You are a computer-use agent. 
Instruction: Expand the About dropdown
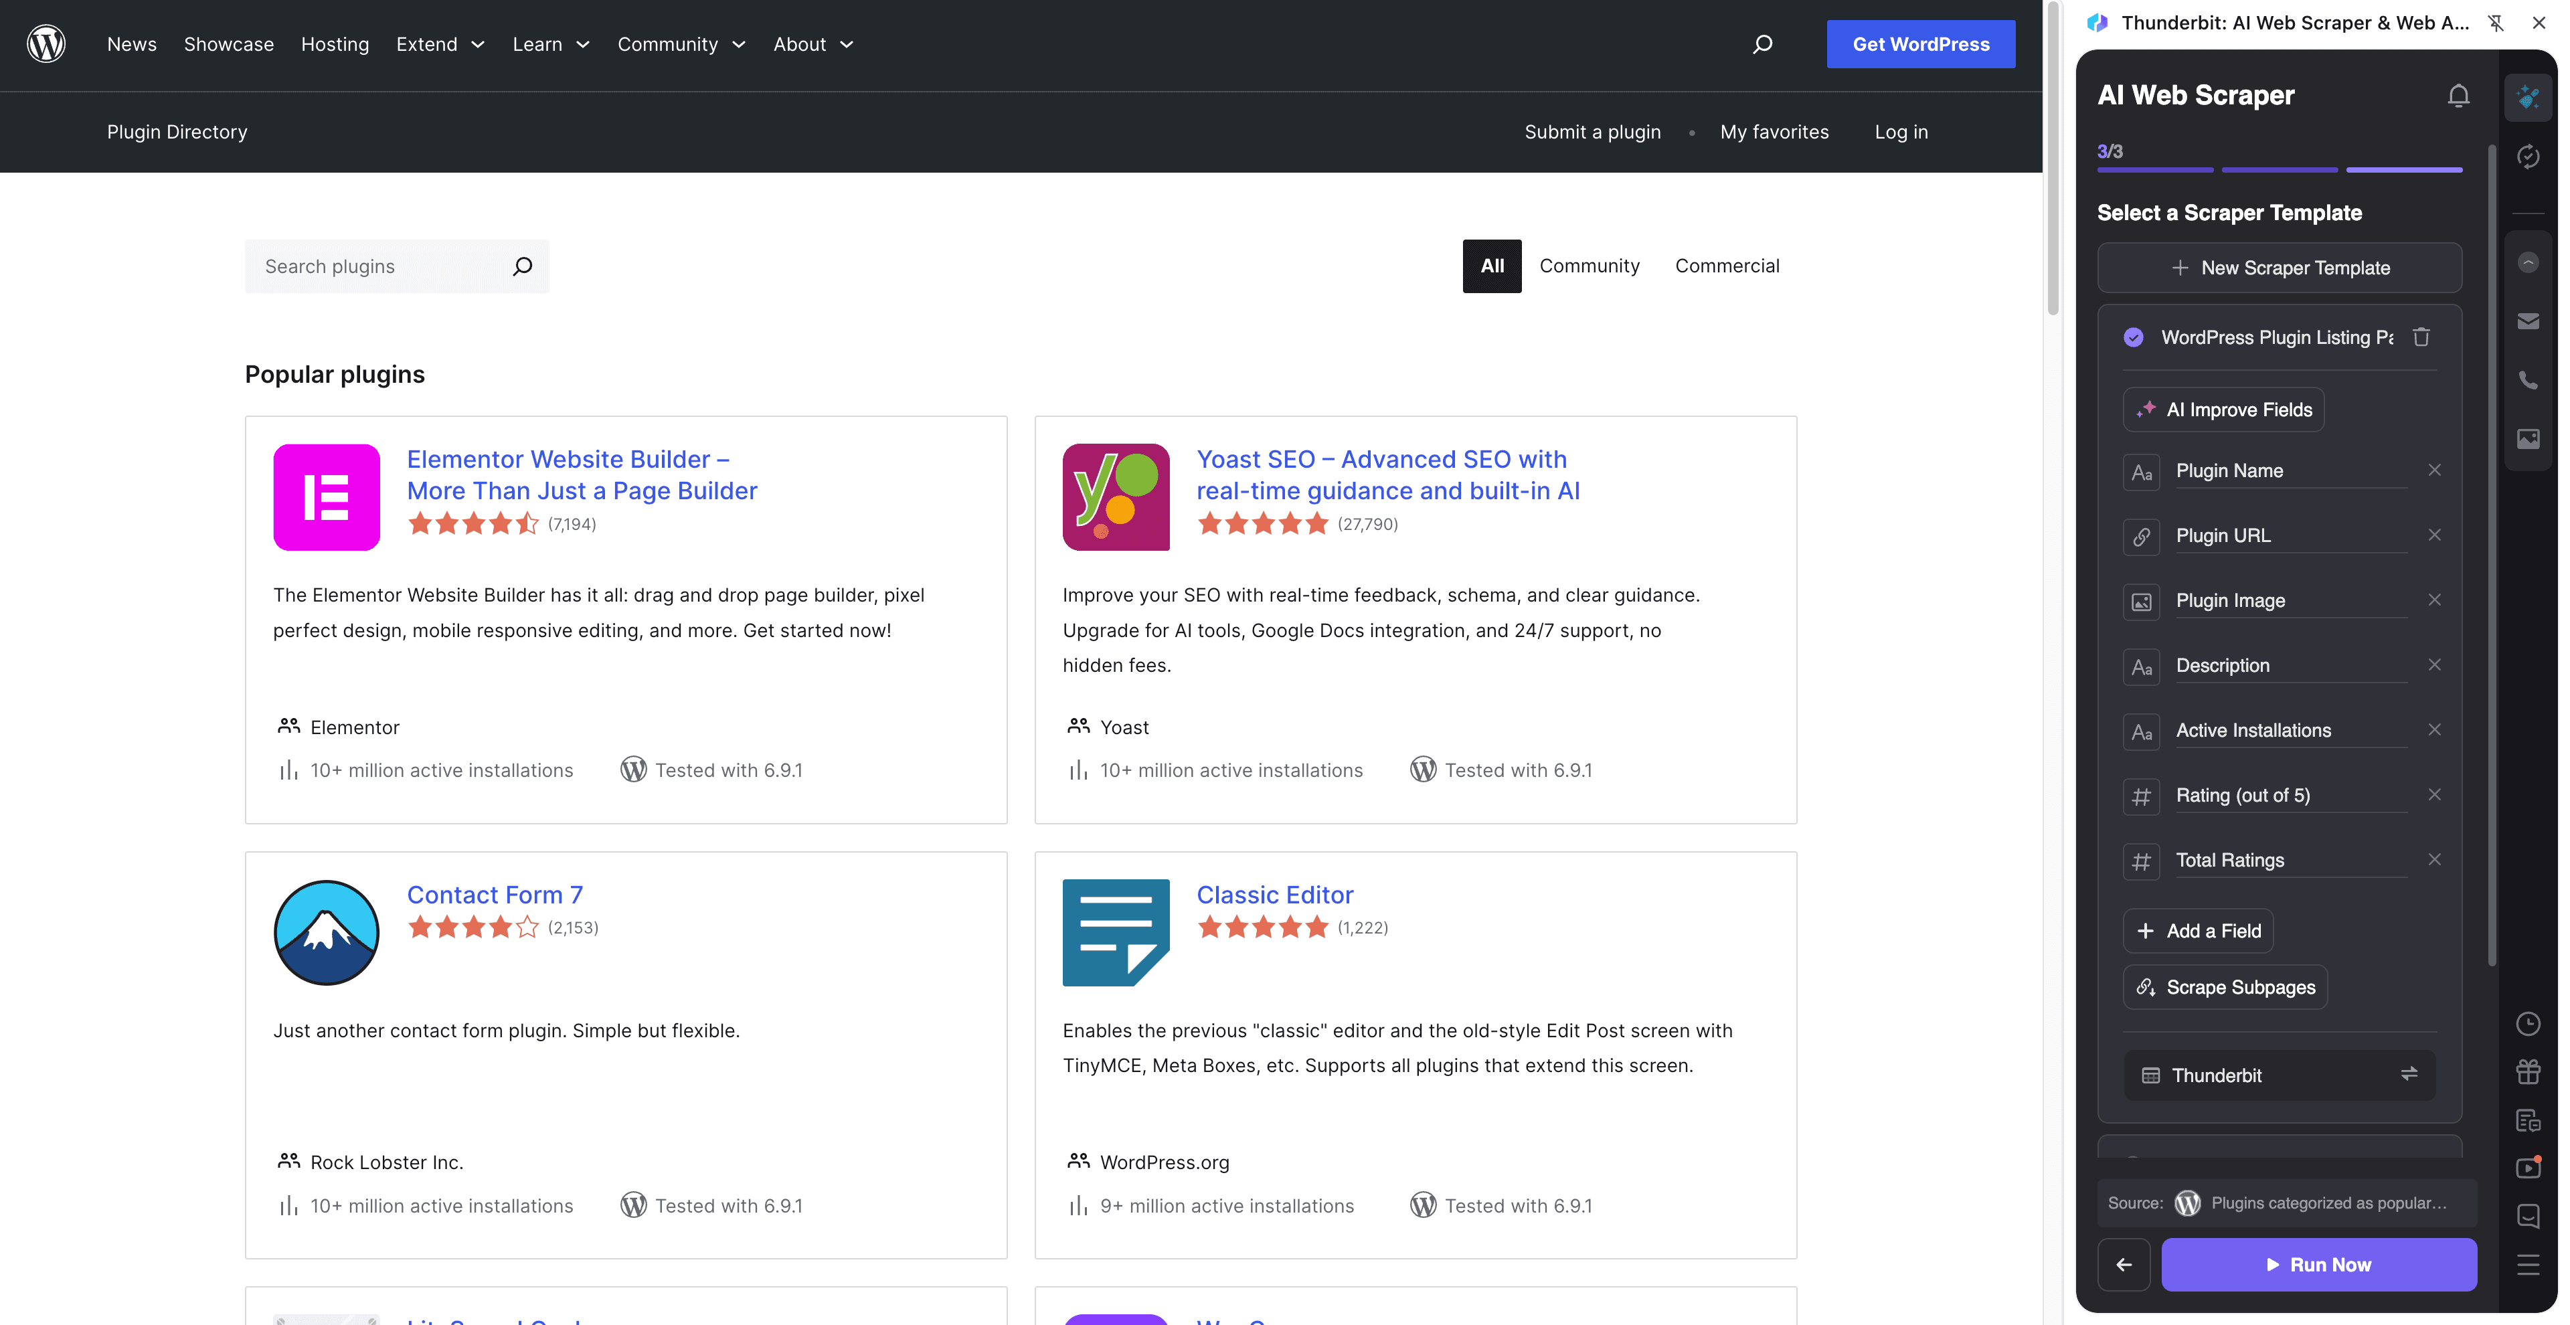coord(813,44)
